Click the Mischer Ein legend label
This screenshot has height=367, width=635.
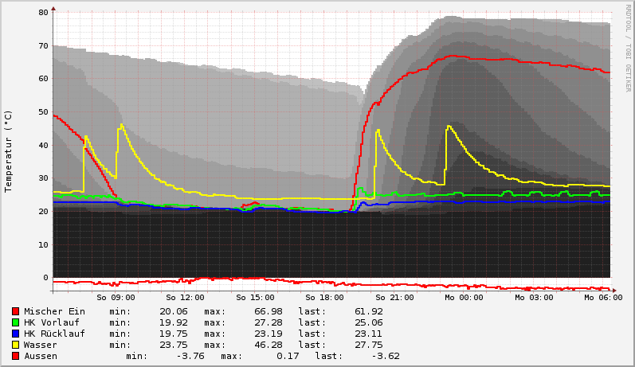point(54,311)
